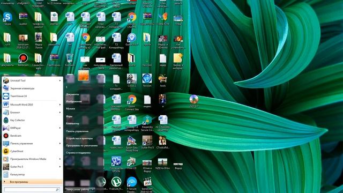343x193 pixels.
Task: Open Калькулятор from Start menu
Action: pyautogui.click(x=32, y=174)
